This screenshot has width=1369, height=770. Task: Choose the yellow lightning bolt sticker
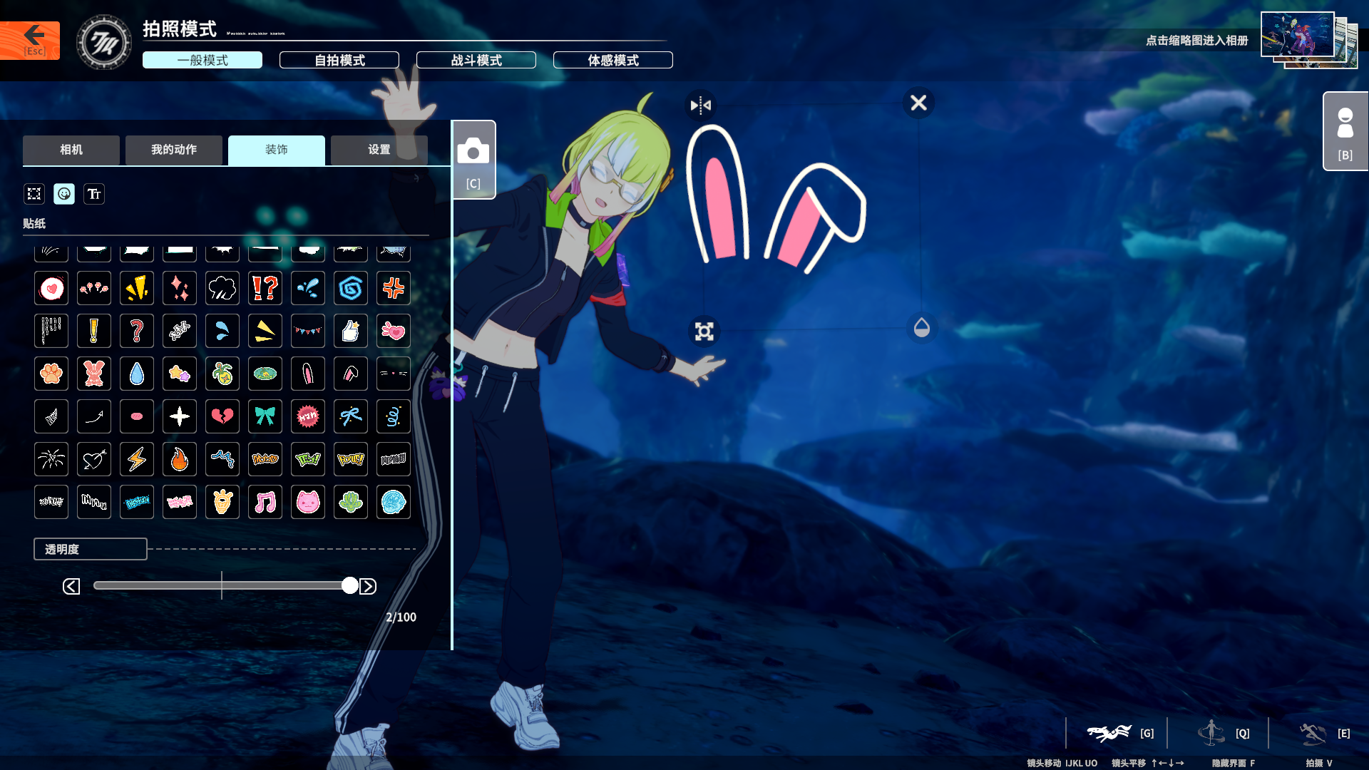tap(137, 459)
